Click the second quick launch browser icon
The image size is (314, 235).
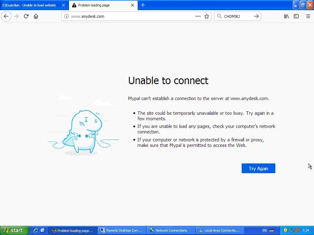[x=43, y=230]
